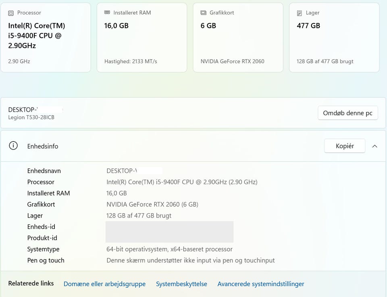This screenshot has height=297, width=387.
Task: Click the Lager row value in Enhedsinfo
Action: 139,216
